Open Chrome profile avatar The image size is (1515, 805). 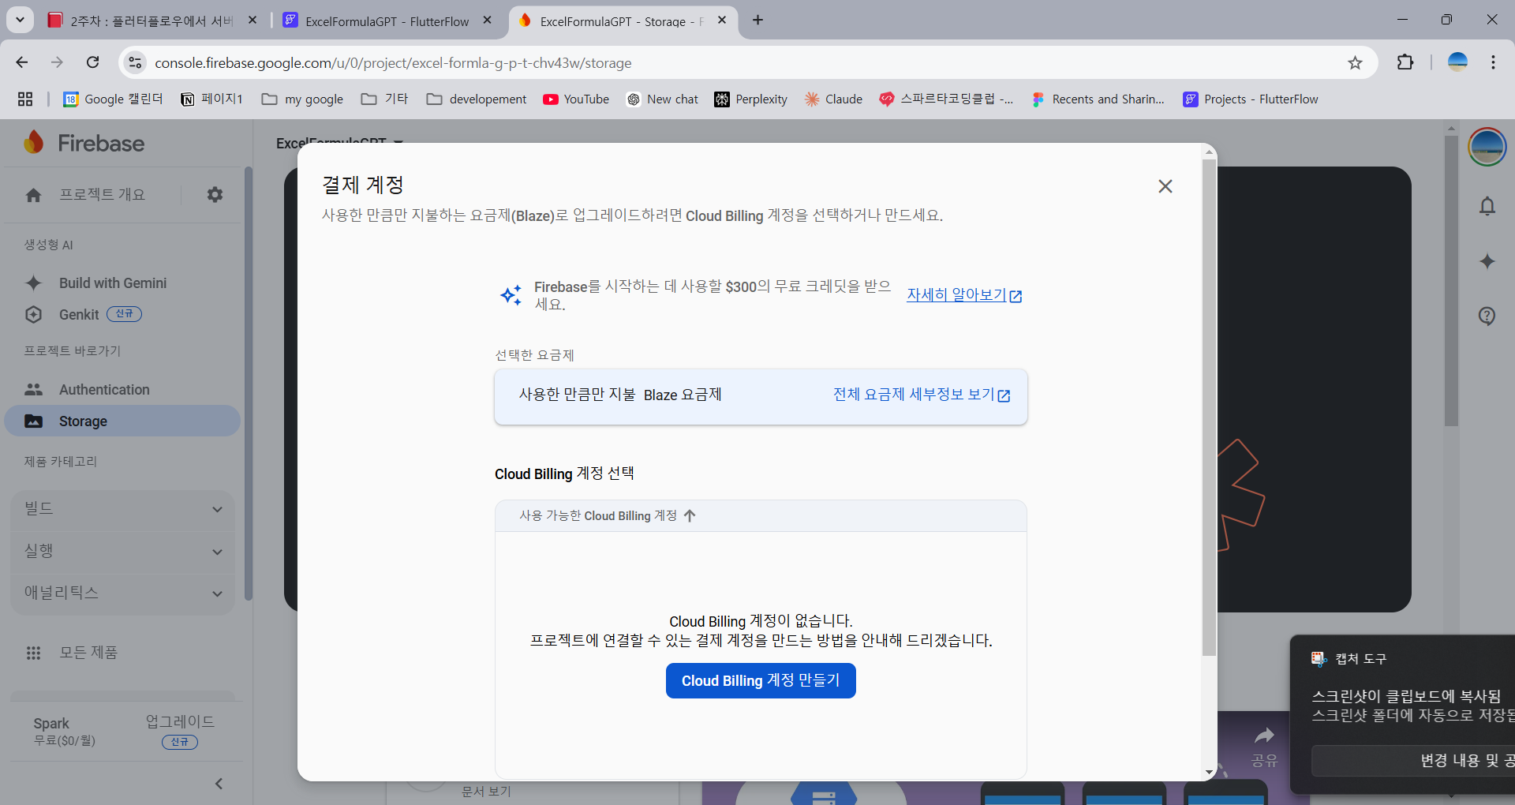point(1457,62)
